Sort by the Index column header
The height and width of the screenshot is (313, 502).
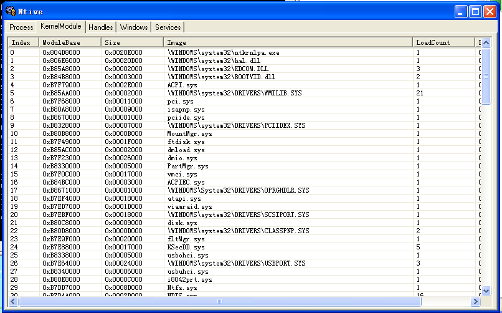(24, 42)
